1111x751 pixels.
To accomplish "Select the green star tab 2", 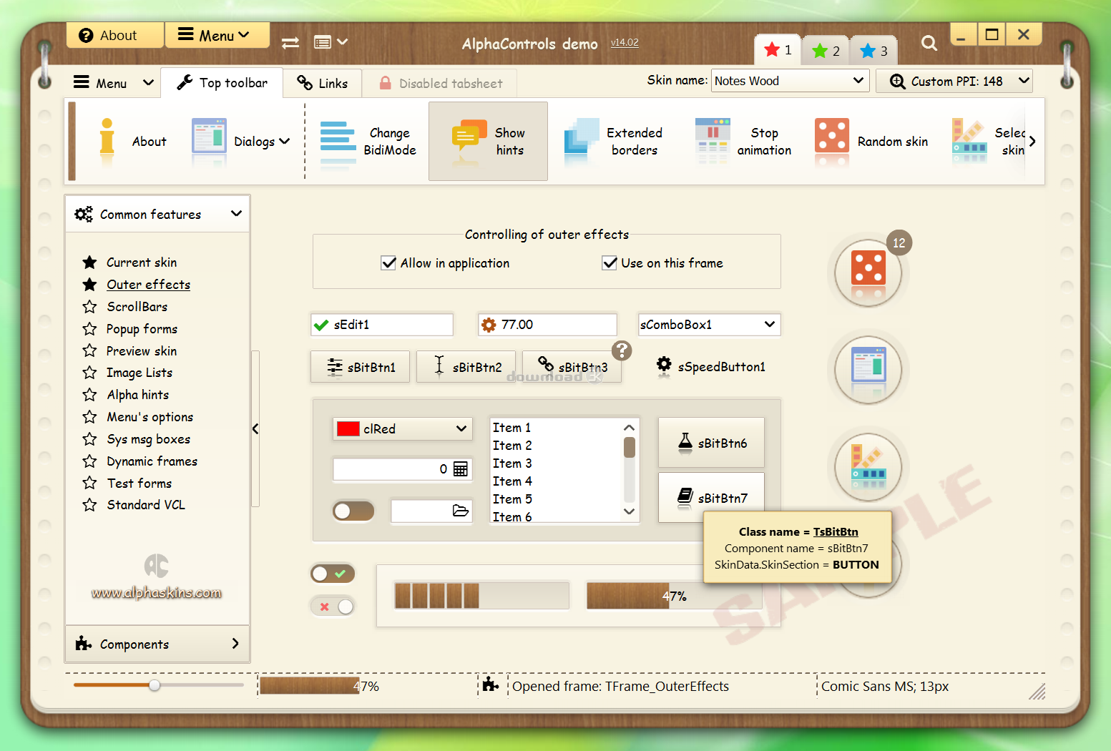I will tap(826, 51).
